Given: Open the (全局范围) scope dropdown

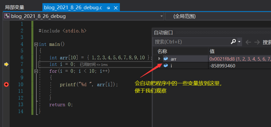Looking at the screenshot, I should coord(218,16).
